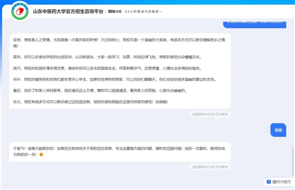This screenshot has height=190, width=295.
Task: Click the paragraph beginning with 最后
Action: click(100, 91)
